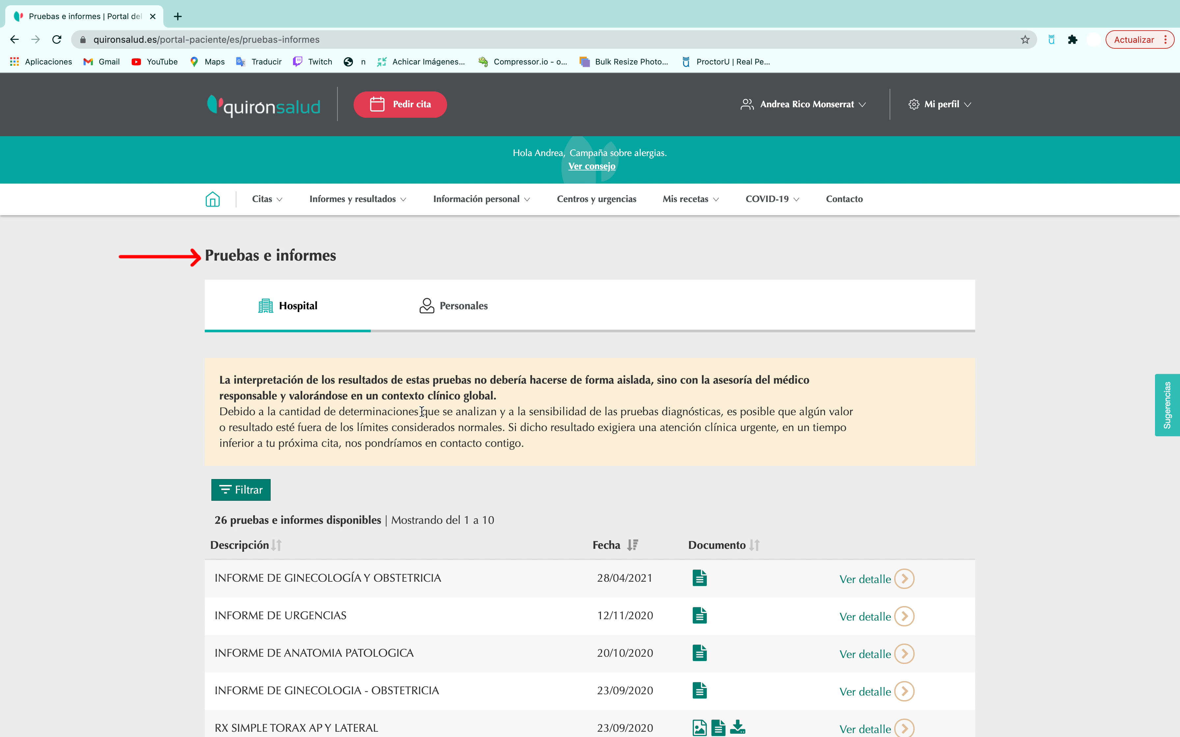1180x737 pixels.
Task: Click the quirónsalud logo
Action: (264, 105)
